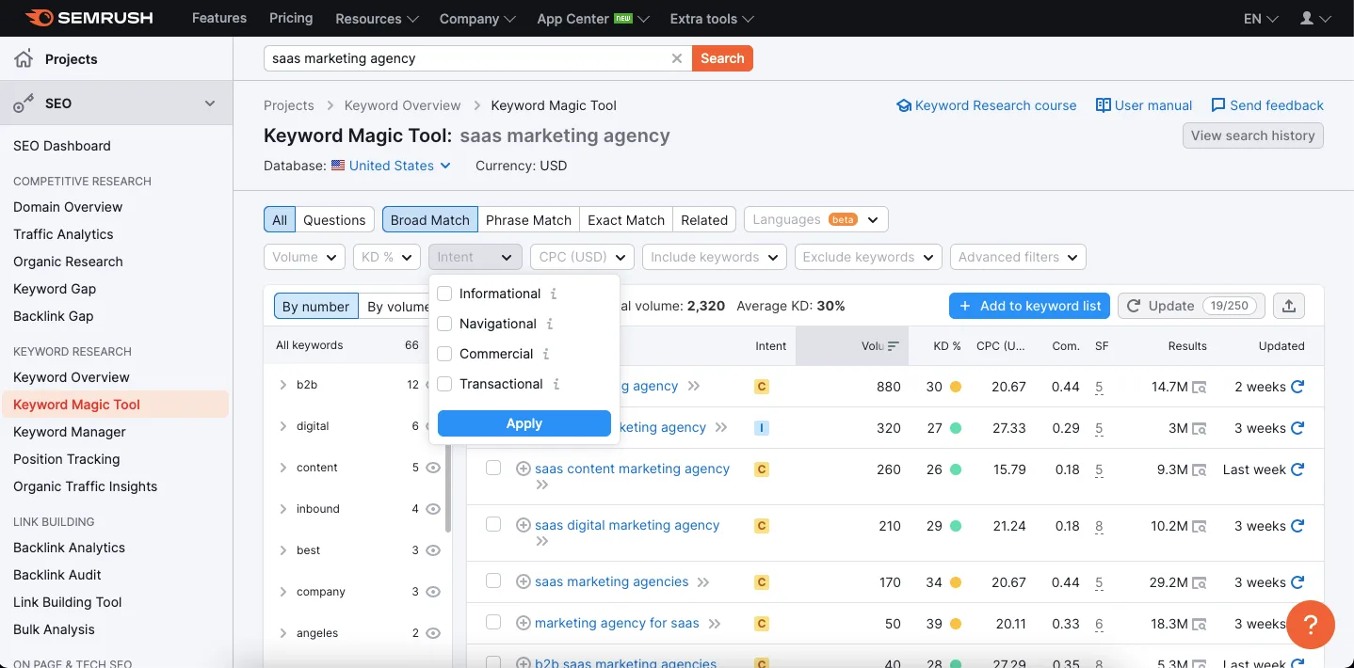The height and width of the screenshot is (668, 1354).
Task: Select checkbox for saas content marketing agency
Action: [x=493, y=468]
